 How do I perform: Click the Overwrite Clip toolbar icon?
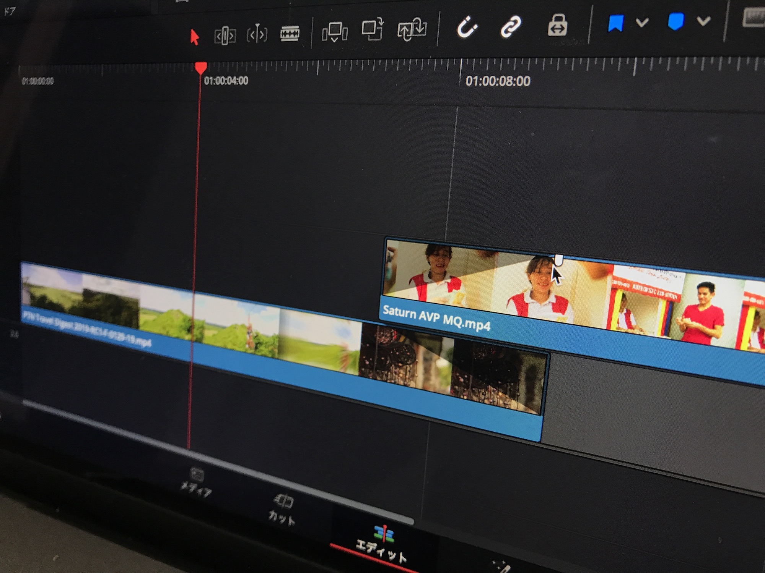(372, 29)
